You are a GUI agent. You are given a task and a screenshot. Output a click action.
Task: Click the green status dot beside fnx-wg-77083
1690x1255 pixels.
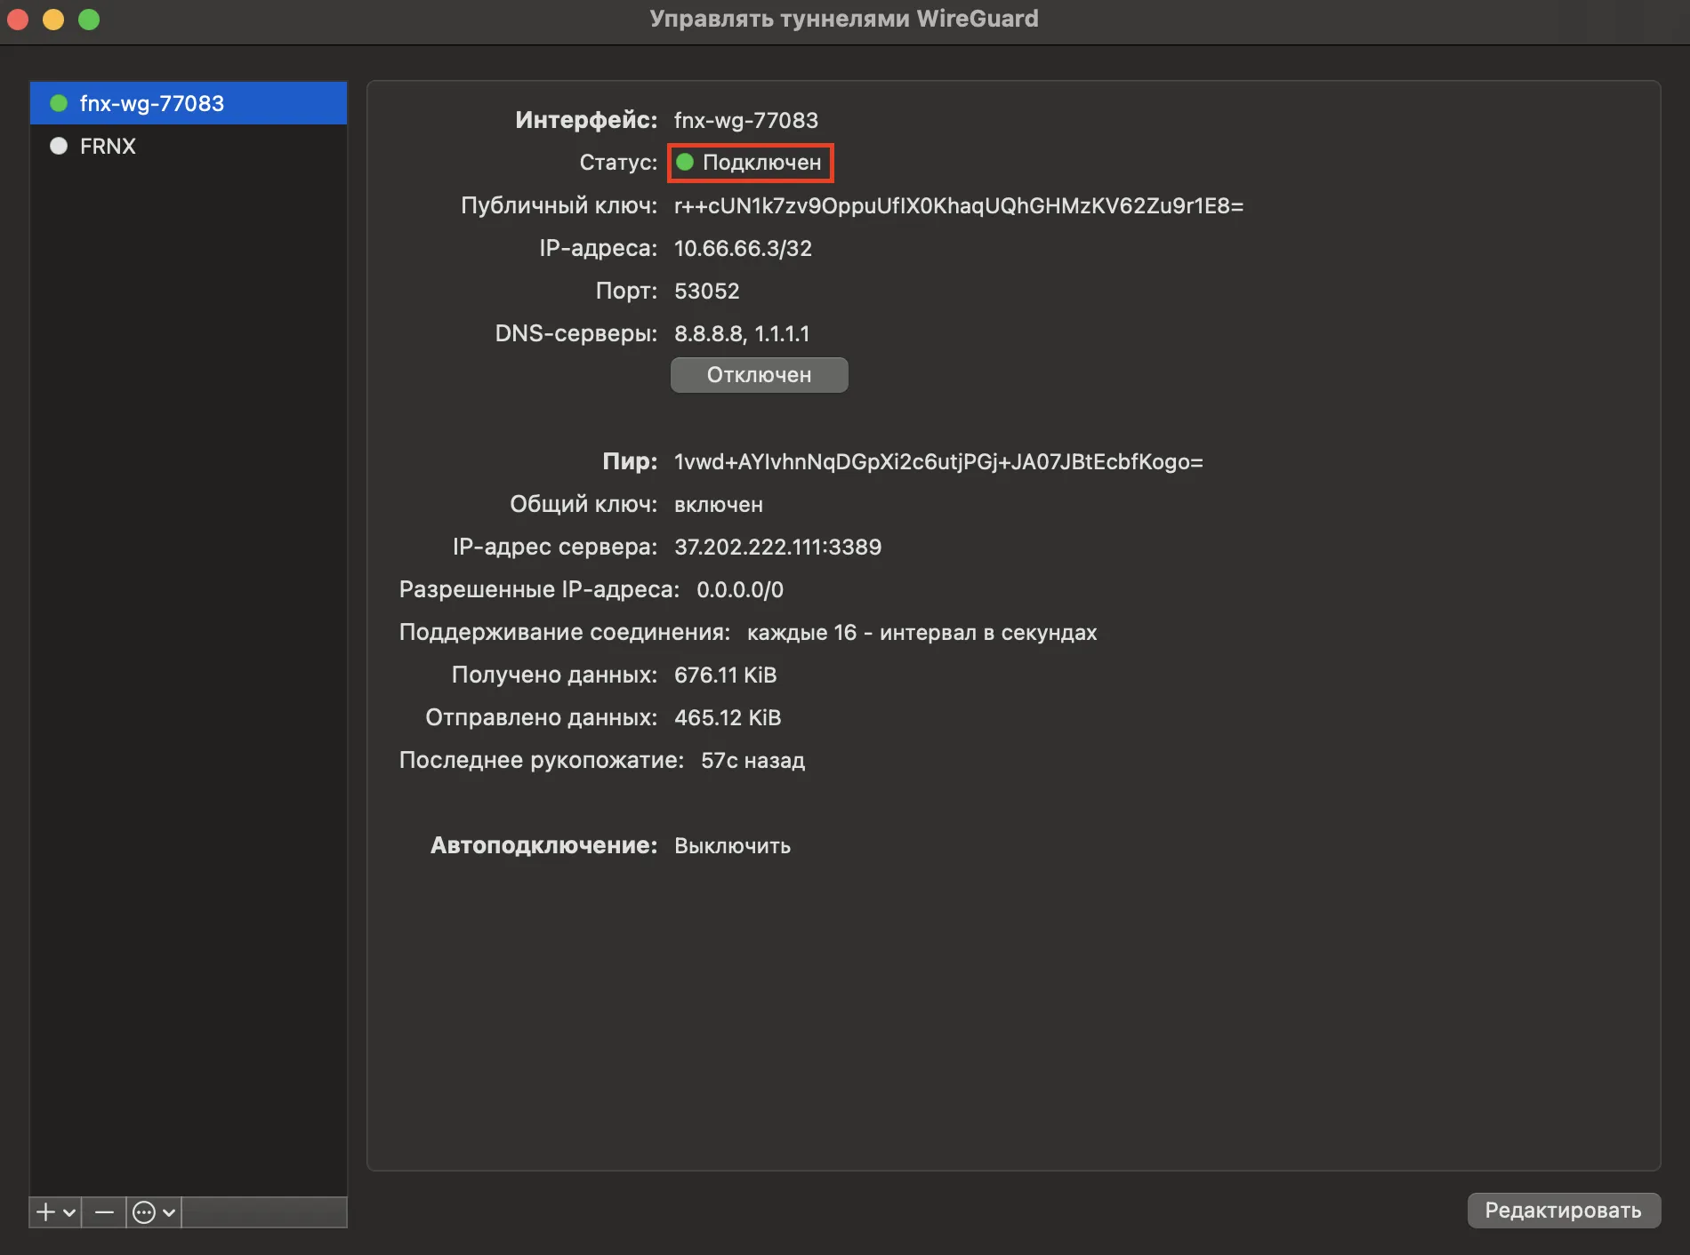tap(59, 103)
